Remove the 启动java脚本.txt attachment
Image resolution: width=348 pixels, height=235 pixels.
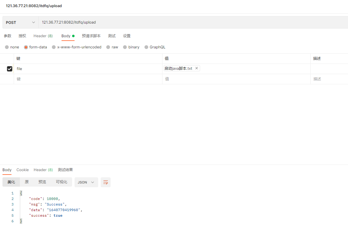click(197, 68)
